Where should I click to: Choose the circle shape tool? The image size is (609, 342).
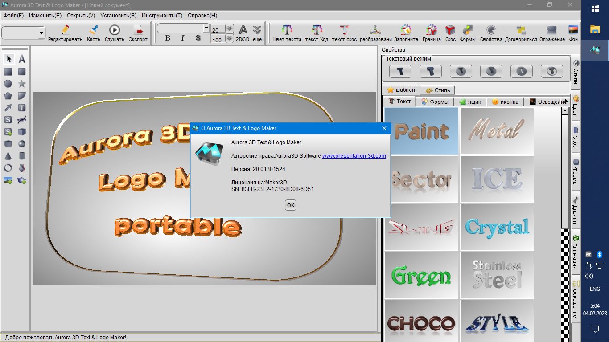tap(8, 84)
